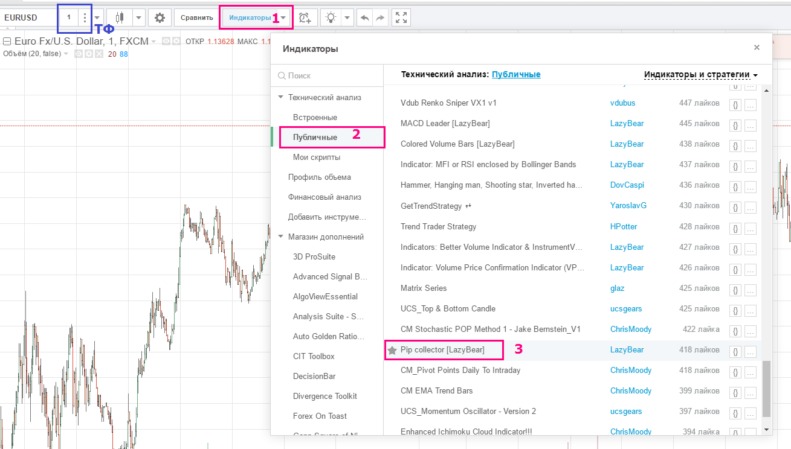Collapse the Технический анализ tree section
Image resolution: width=791 pixels, height=449 pixels.
(280, 97)
